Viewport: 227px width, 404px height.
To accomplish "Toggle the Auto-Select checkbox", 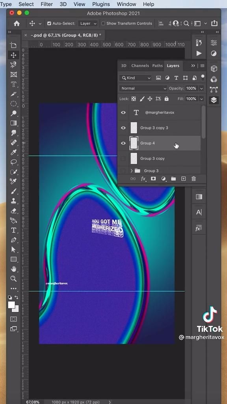I will (49, 23).
